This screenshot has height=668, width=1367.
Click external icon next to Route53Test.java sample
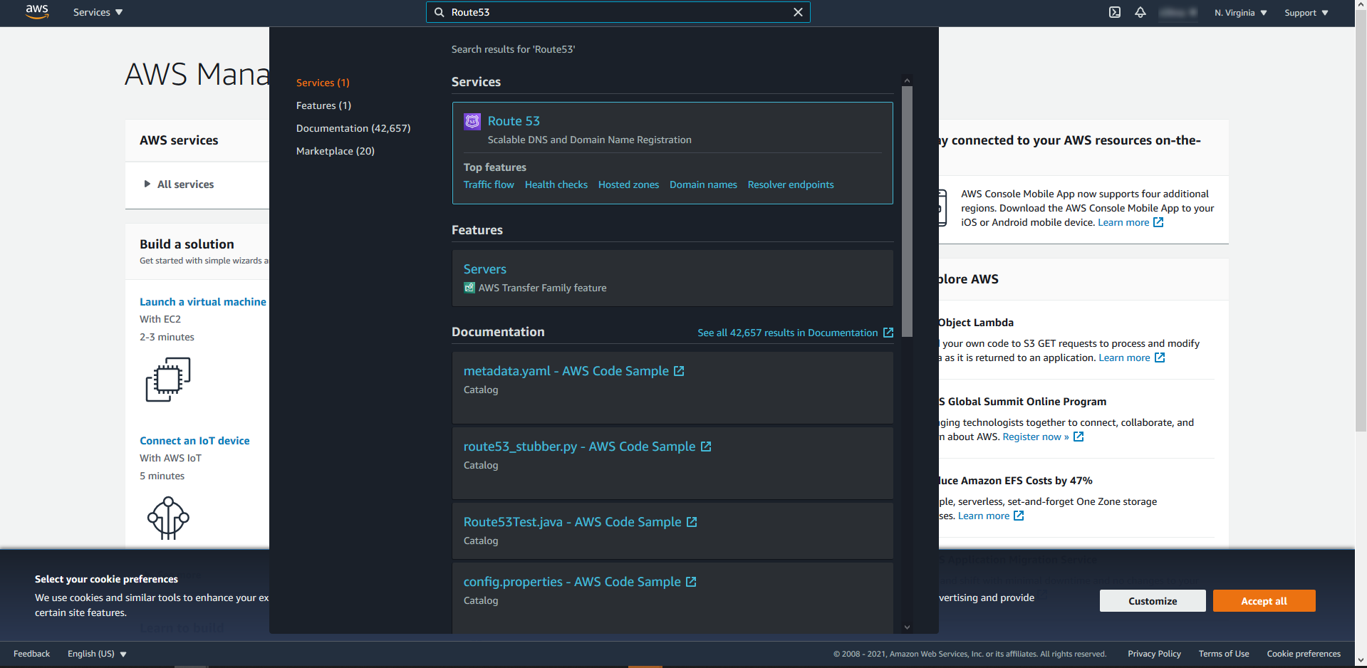pos(692,522)
